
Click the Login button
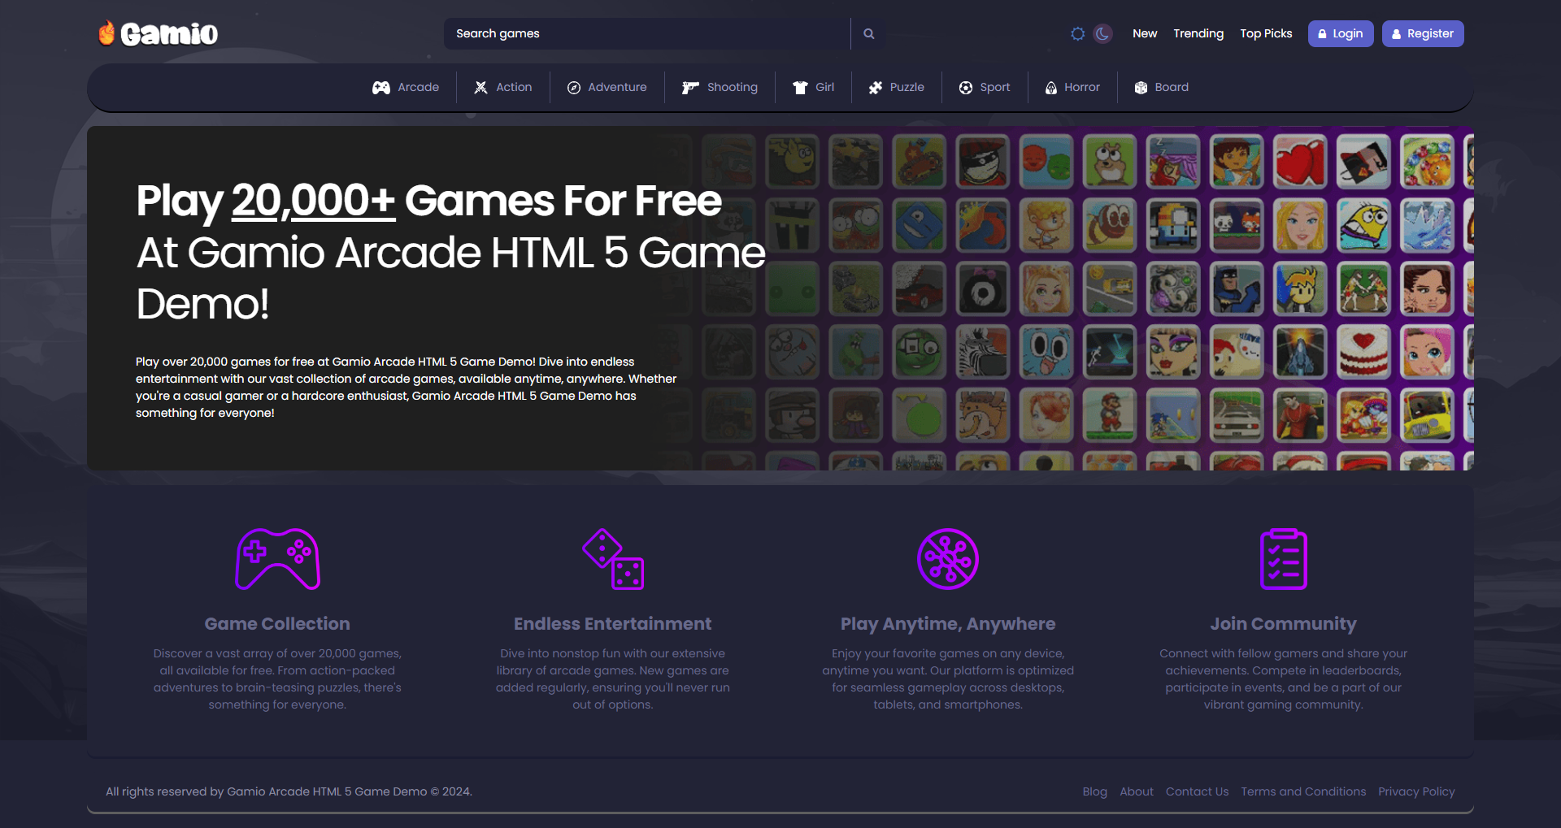click(1341, 33)
